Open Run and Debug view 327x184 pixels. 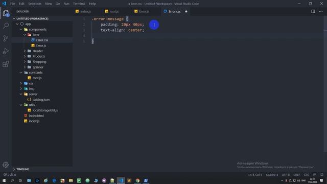[x=6, y=51]
